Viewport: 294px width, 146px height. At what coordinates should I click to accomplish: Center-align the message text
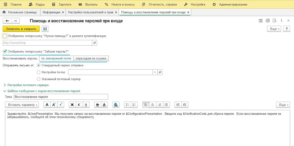[153, 105]
